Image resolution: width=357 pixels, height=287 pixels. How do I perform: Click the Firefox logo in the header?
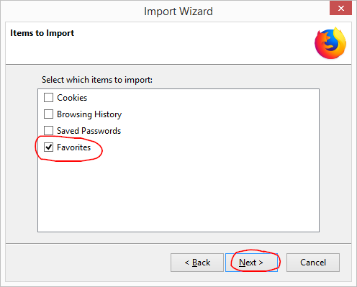(x=330, y=43)
